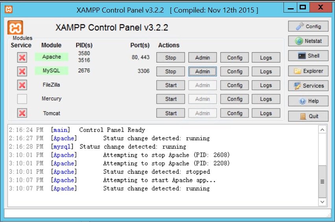335x222 pixels.
Task: Click the disabled Tomcat Admin button
Action: pyautogui.click(x=202, y=113)
